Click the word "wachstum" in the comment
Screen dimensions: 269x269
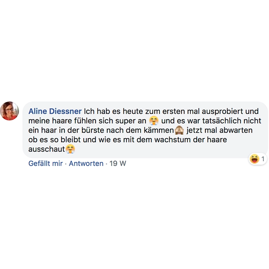pos(173,139)
